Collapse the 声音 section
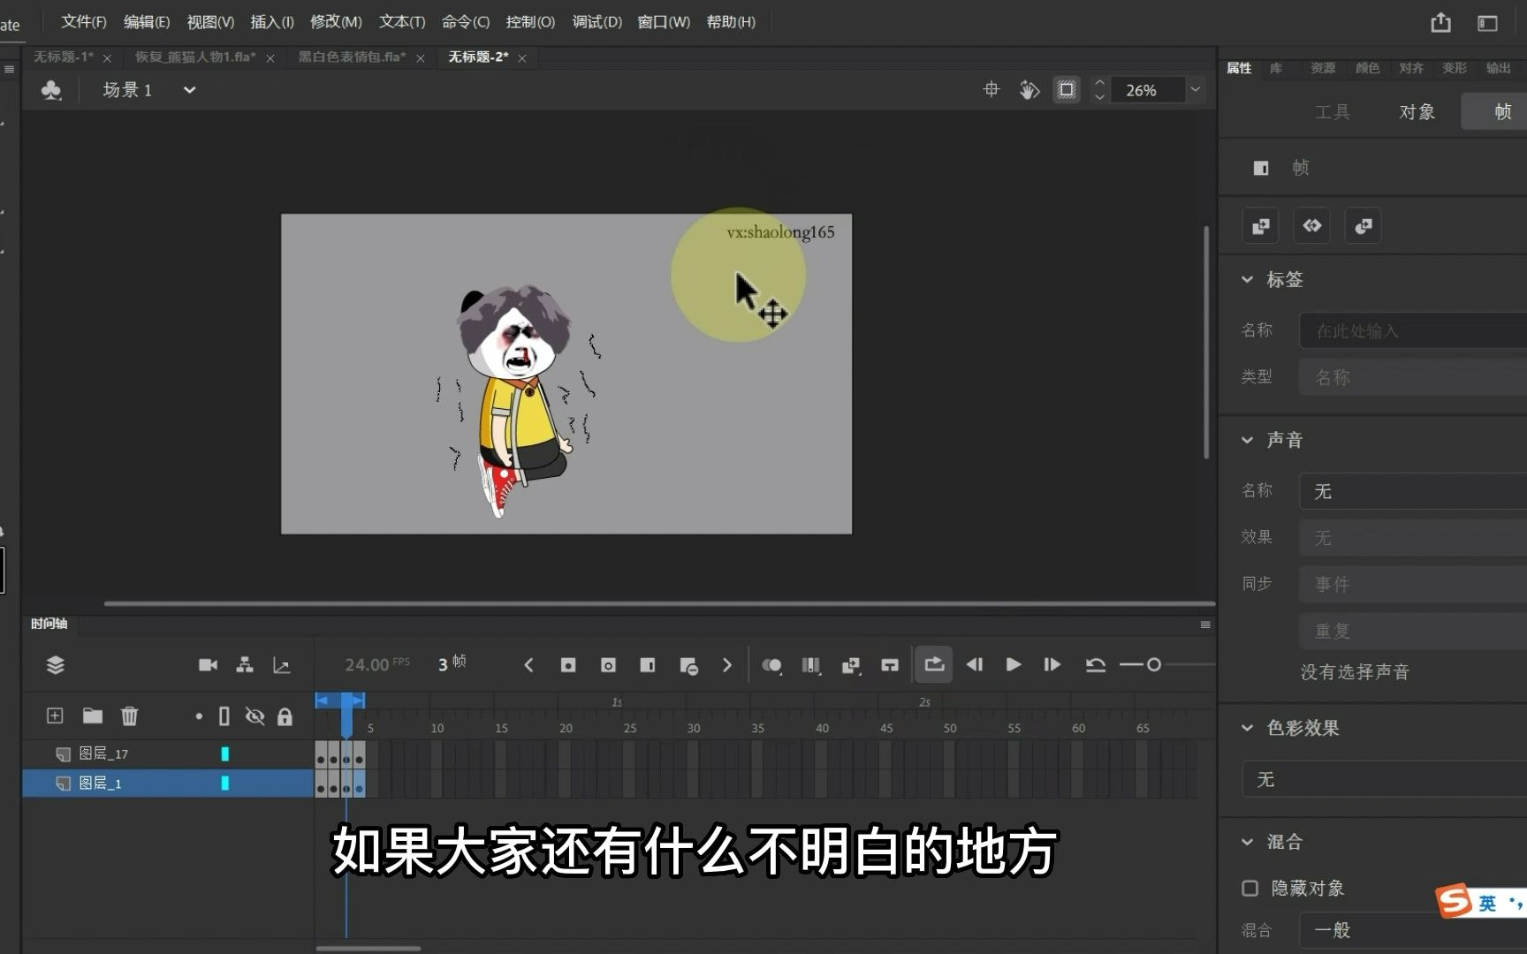Image resolution: width=1527 pixels, height=954 pixels. tap(1247, 439)
